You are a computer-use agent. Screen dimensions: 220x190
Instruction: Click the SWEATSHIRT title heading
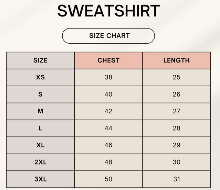click(x=108, y=11)
